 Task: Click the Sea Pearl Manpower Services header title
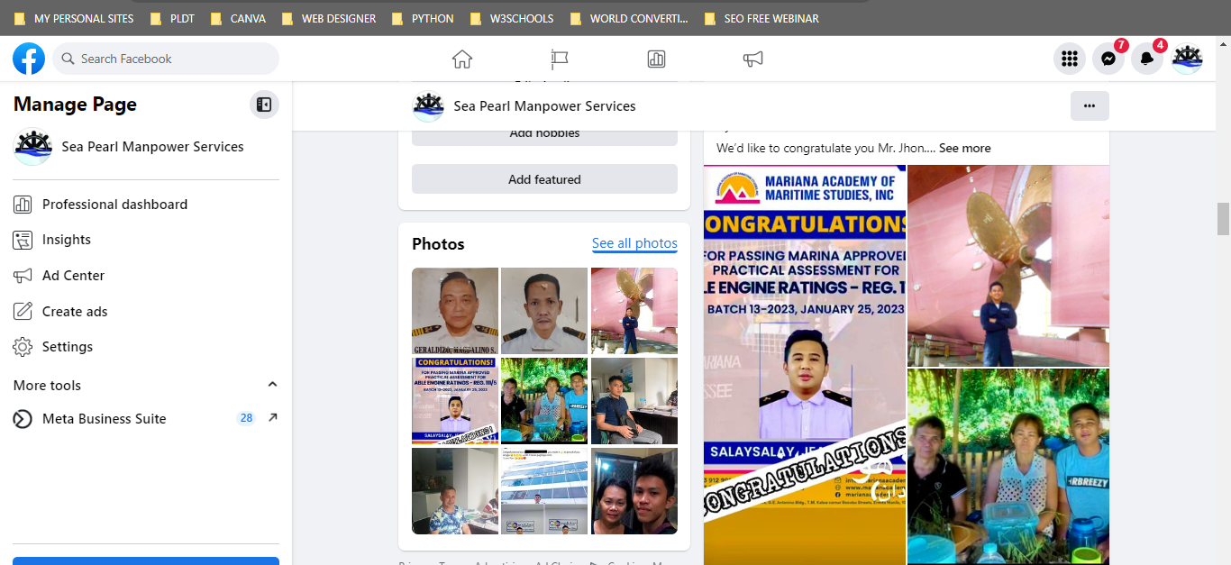[544, 106]
